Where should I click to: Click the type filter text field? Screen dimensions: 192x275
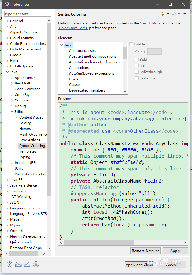click(x=28, y=14)
